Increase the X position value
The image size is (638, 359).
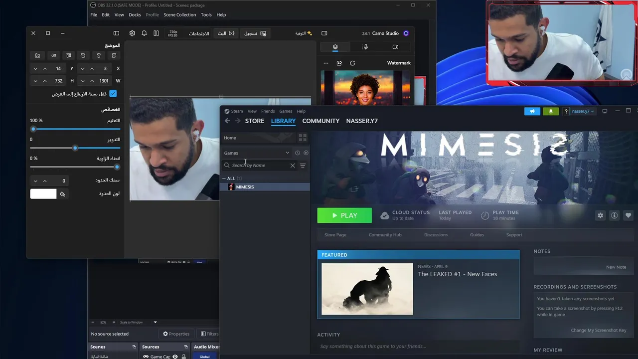(92, 68)
